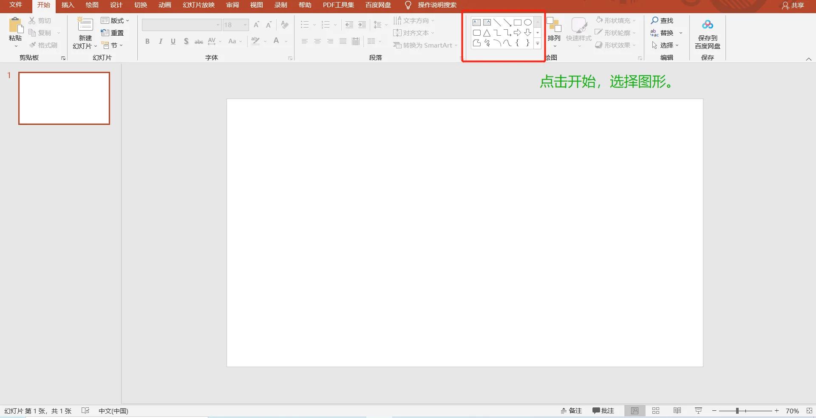Pick the elbow connector shape

click(x=497, y=33)
